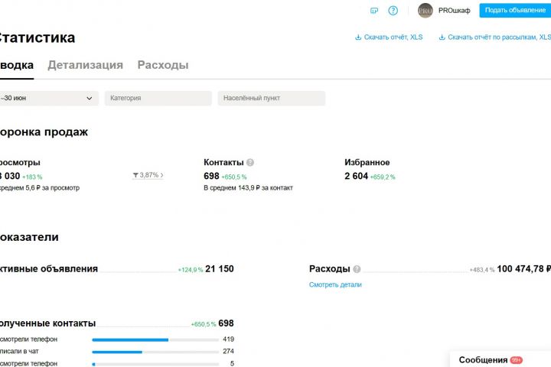Click the info icon next to Контакты
This screenshot has width=551, height=367.
click(250, 163)
